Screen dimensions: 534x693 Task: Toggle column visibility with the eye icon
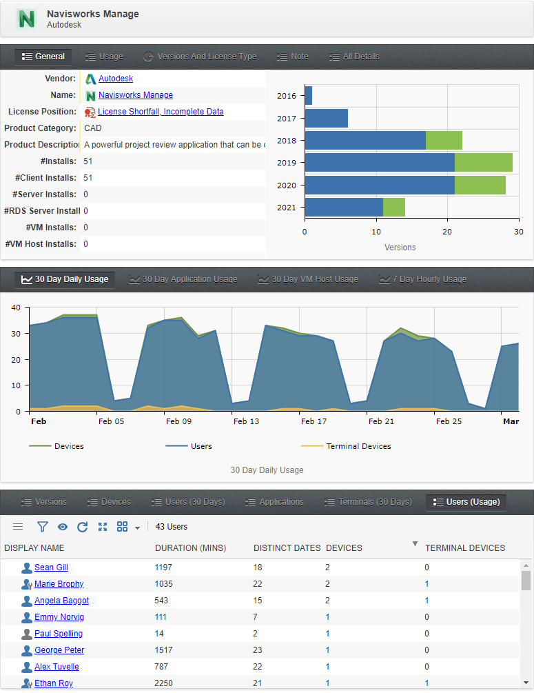pos(63,526)
